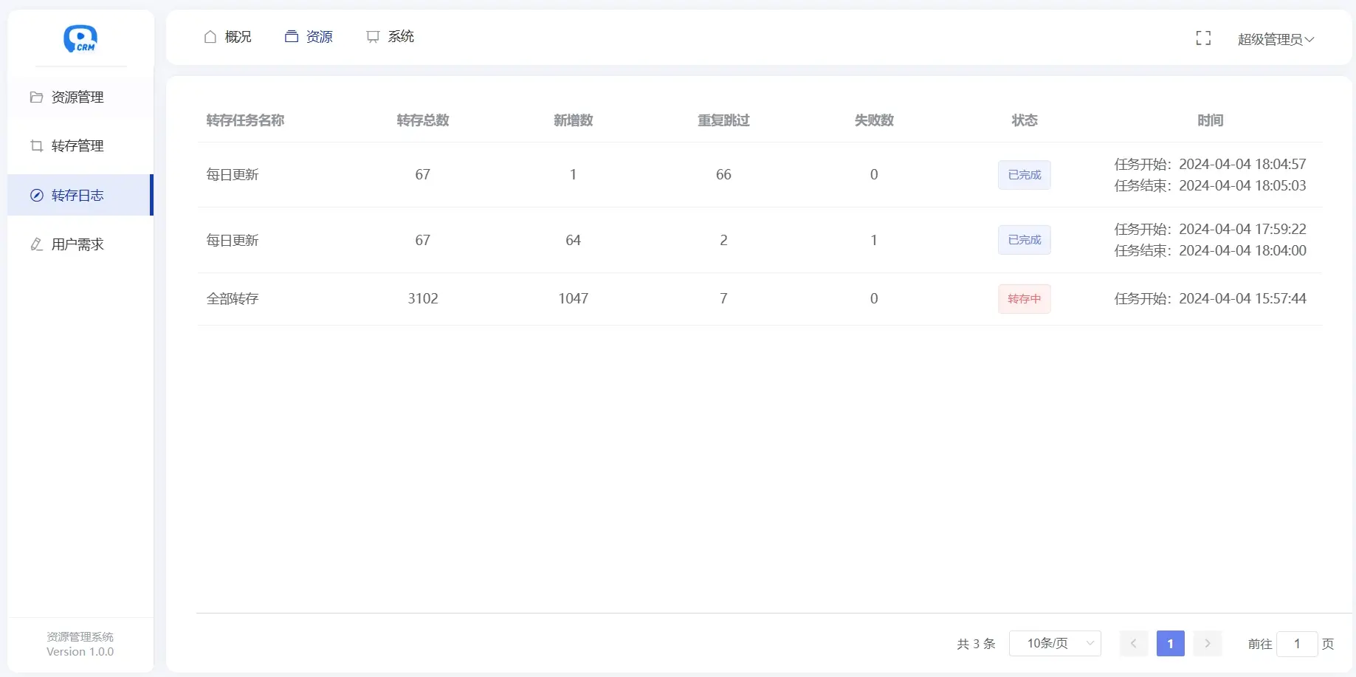The width and height of the screenshot is (1356, 677).
Task: Open the 10条/页 page size dropdown
Action: click(x=1055, y=643)
